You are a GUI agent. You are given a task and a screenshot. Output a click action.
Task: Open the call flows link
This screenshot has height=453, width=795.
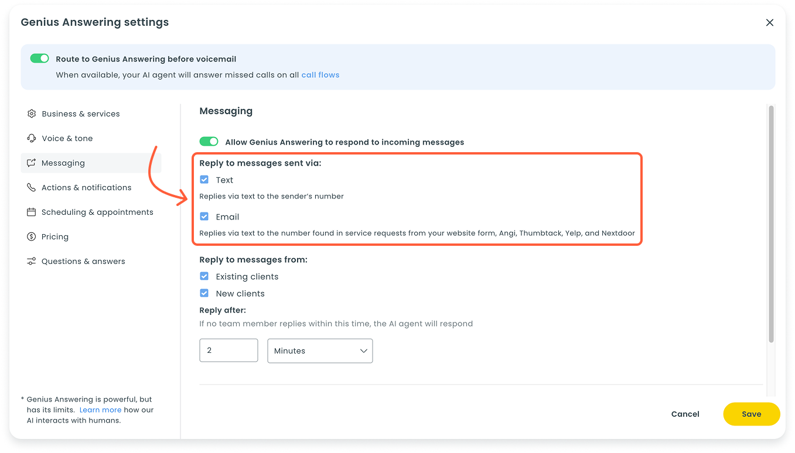click(x=320, y=75)
